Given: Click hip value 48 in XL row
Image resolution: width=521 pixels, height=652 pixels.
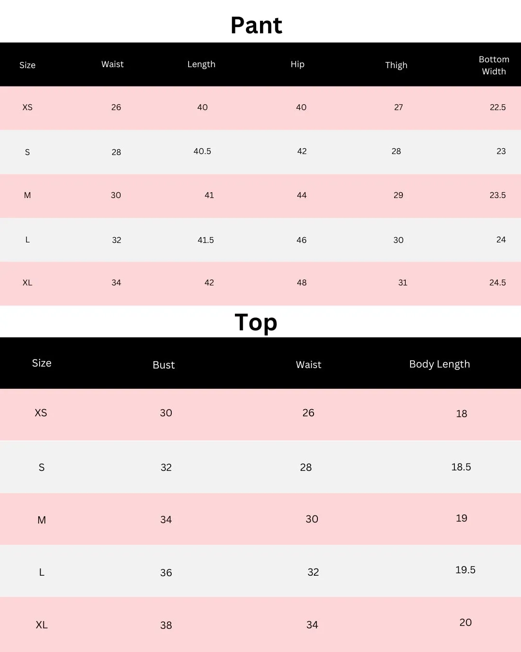Looking at the screenshot, I should tap(302, 283).
